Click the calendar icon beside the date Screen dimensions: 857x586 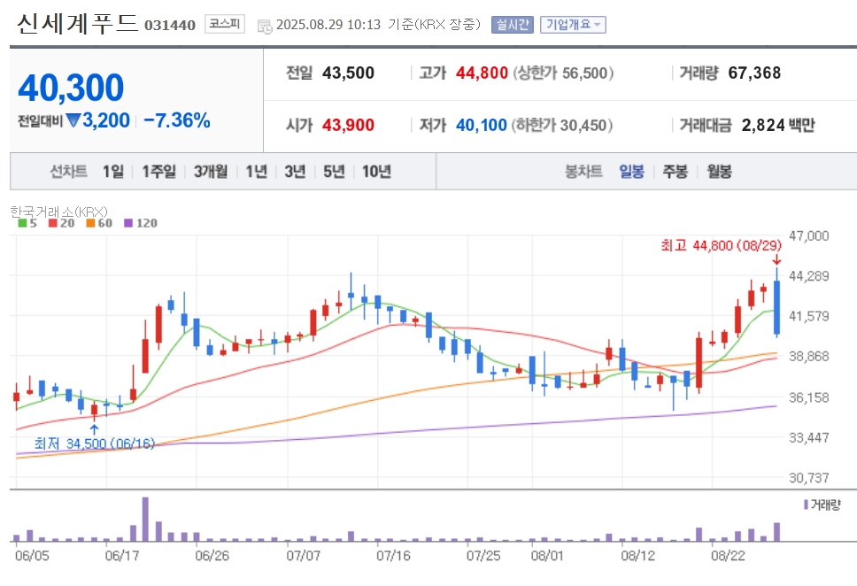point(265,26)
